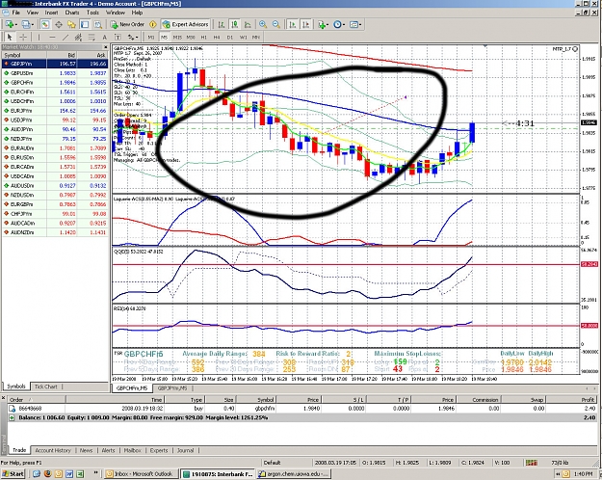Expand the Profiles dropdown arrow
The width and height of the screenshot is (602, 480).
[32, 24]
